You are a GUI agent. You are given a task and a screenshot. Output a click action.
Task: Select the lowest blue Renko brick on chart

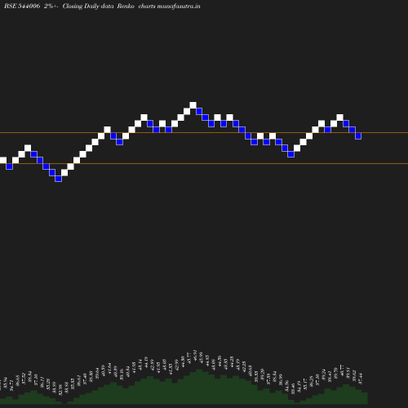pyautogui.click(x=58, y=179)
